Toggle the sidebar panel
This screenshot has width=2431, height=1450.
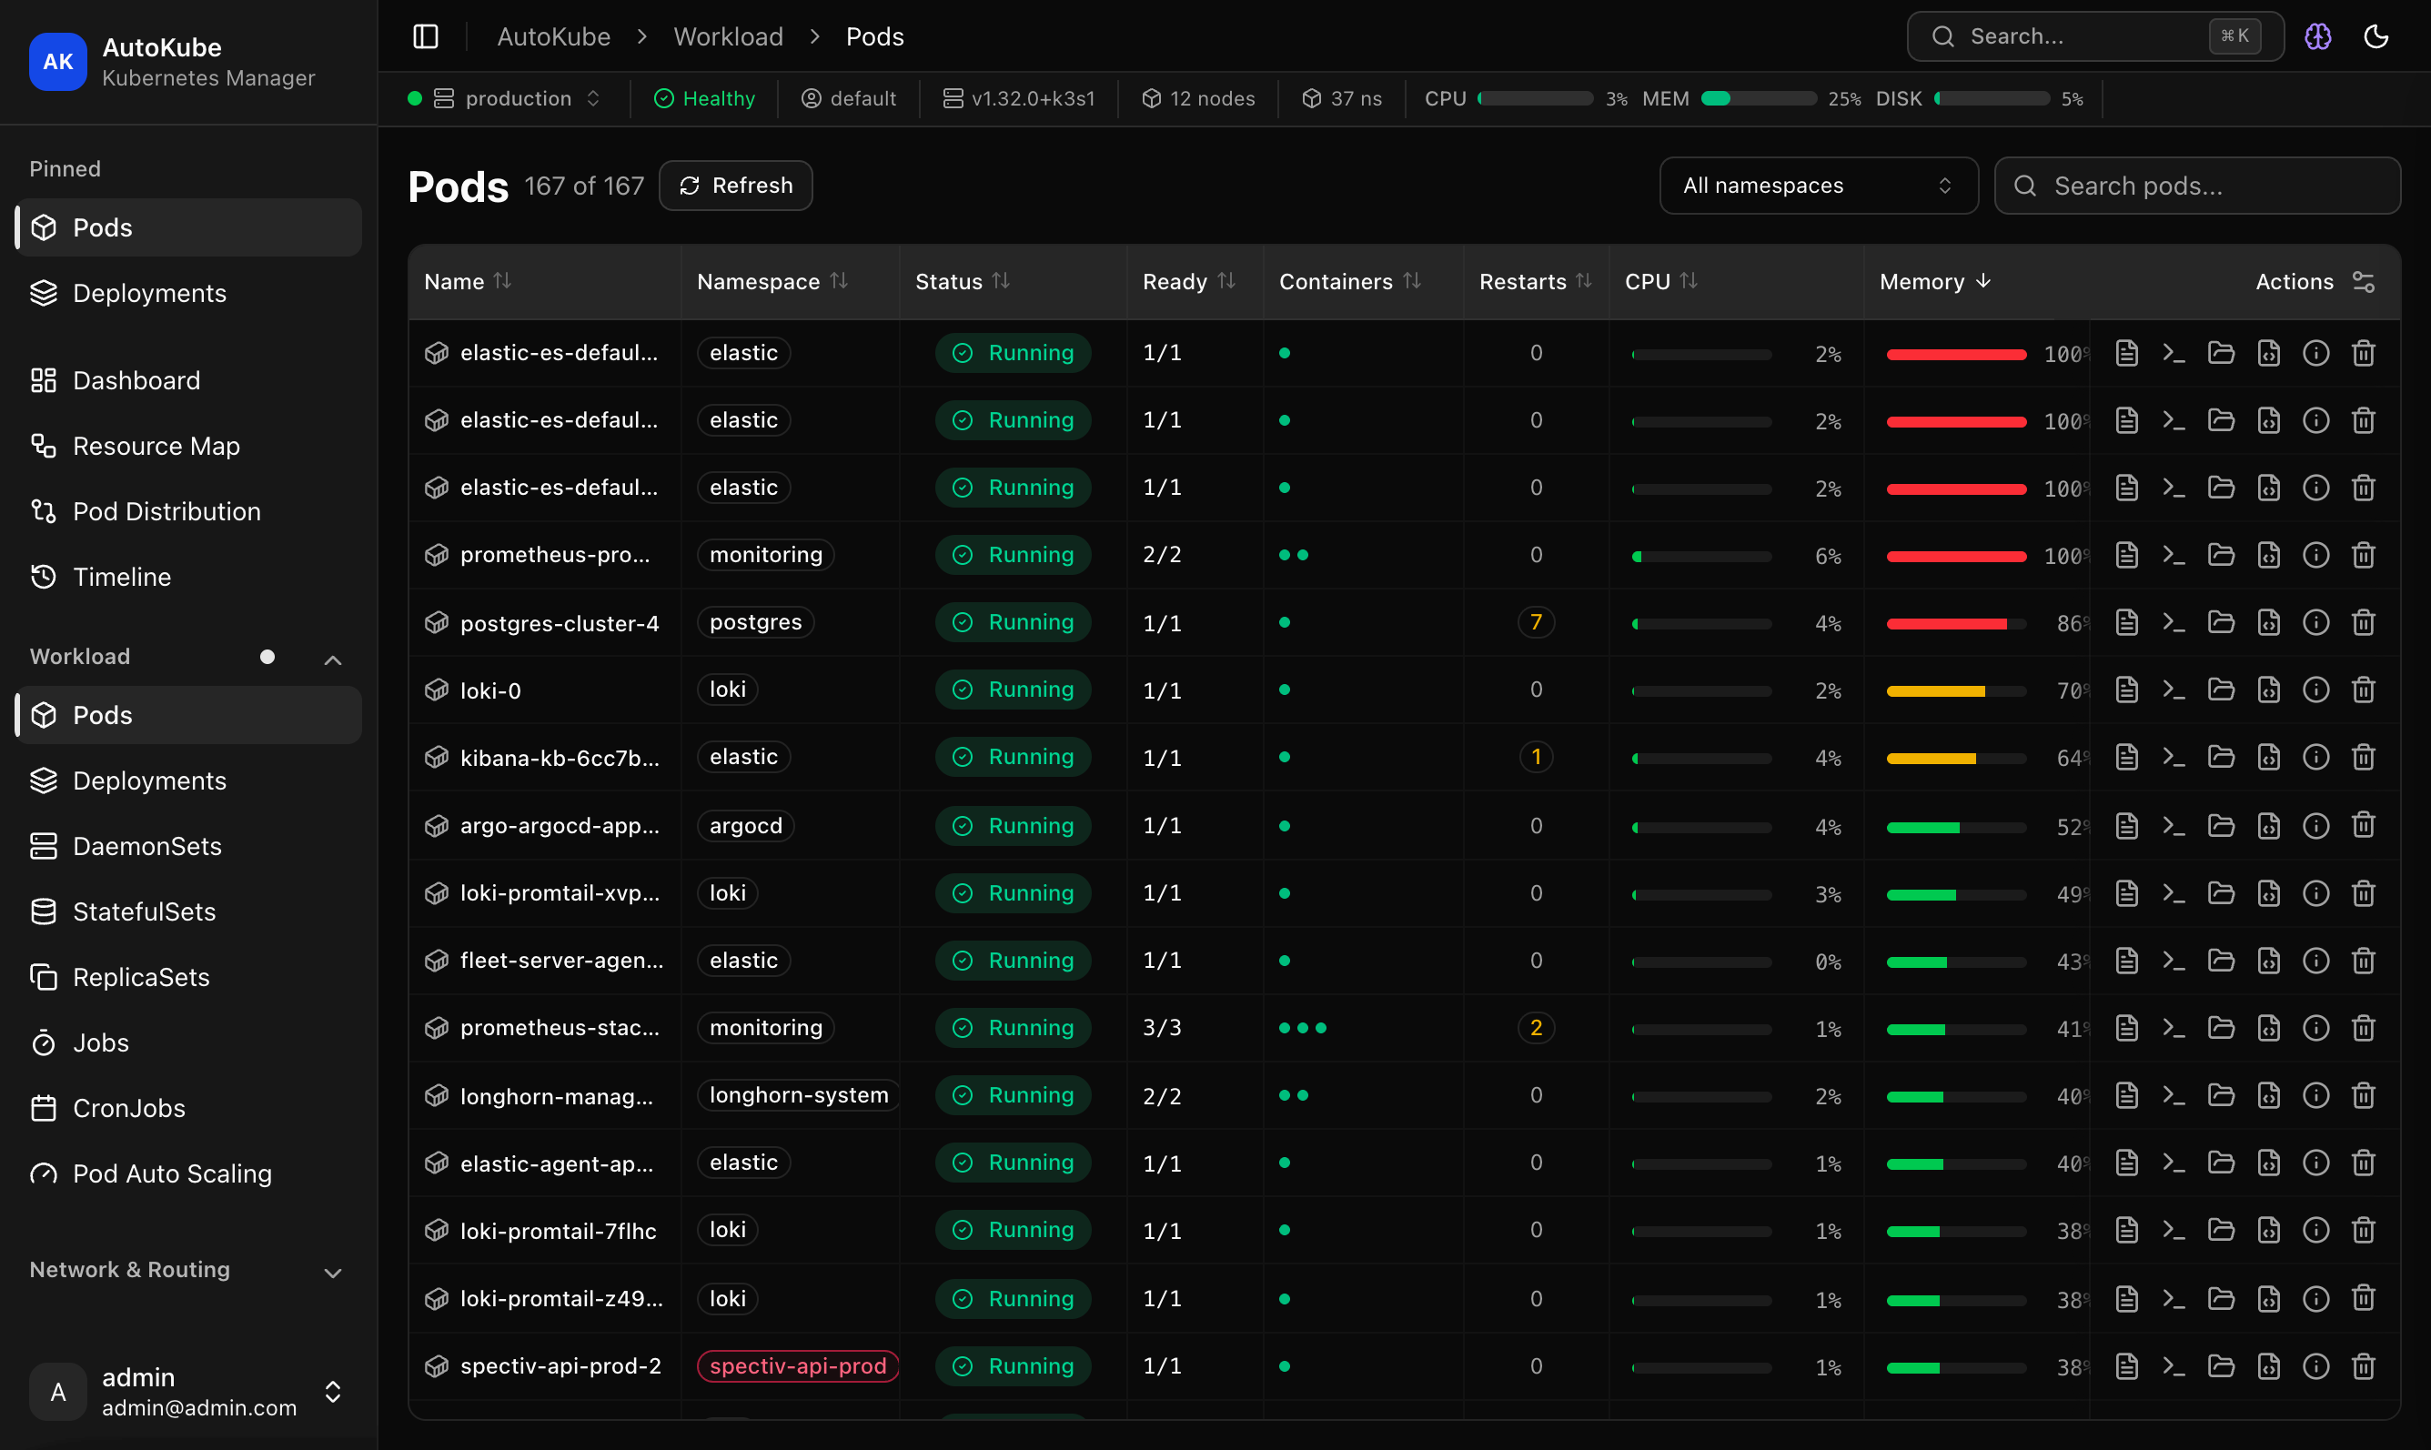426,37
